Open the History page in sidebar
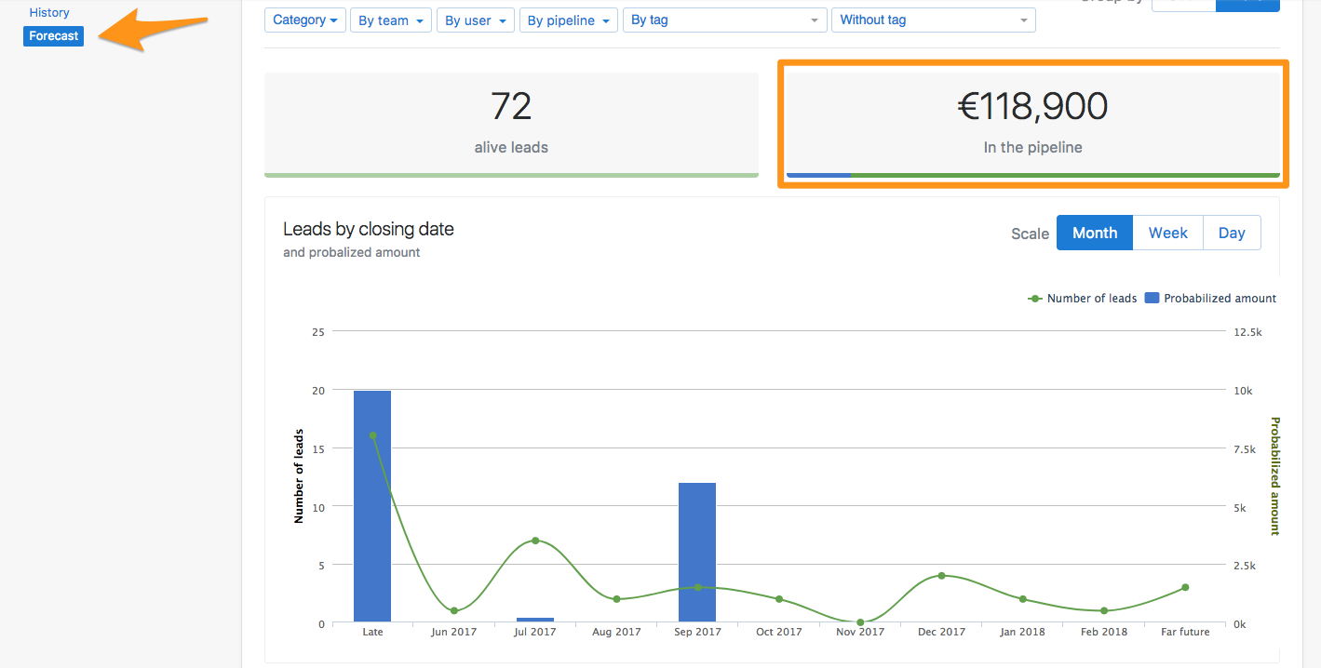 coord(49,13)
